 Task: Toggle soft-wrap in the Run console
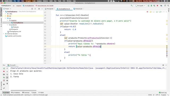[7, 74]
